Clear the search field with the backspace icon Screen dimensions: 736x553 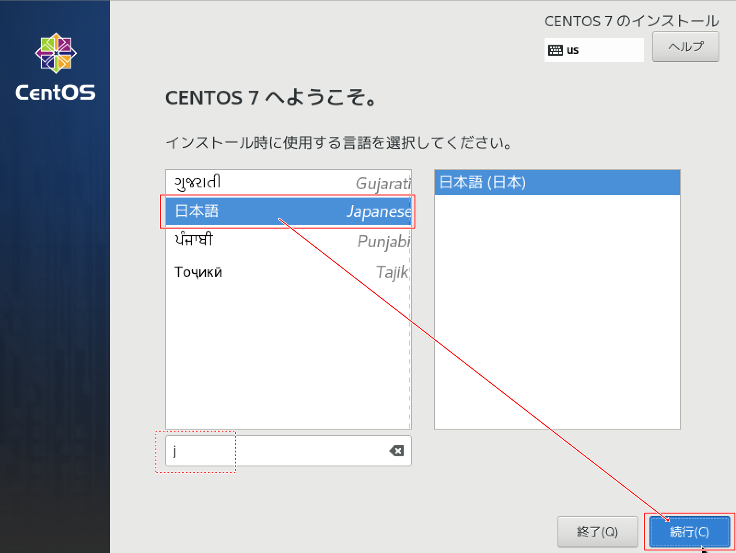(396, 451)
